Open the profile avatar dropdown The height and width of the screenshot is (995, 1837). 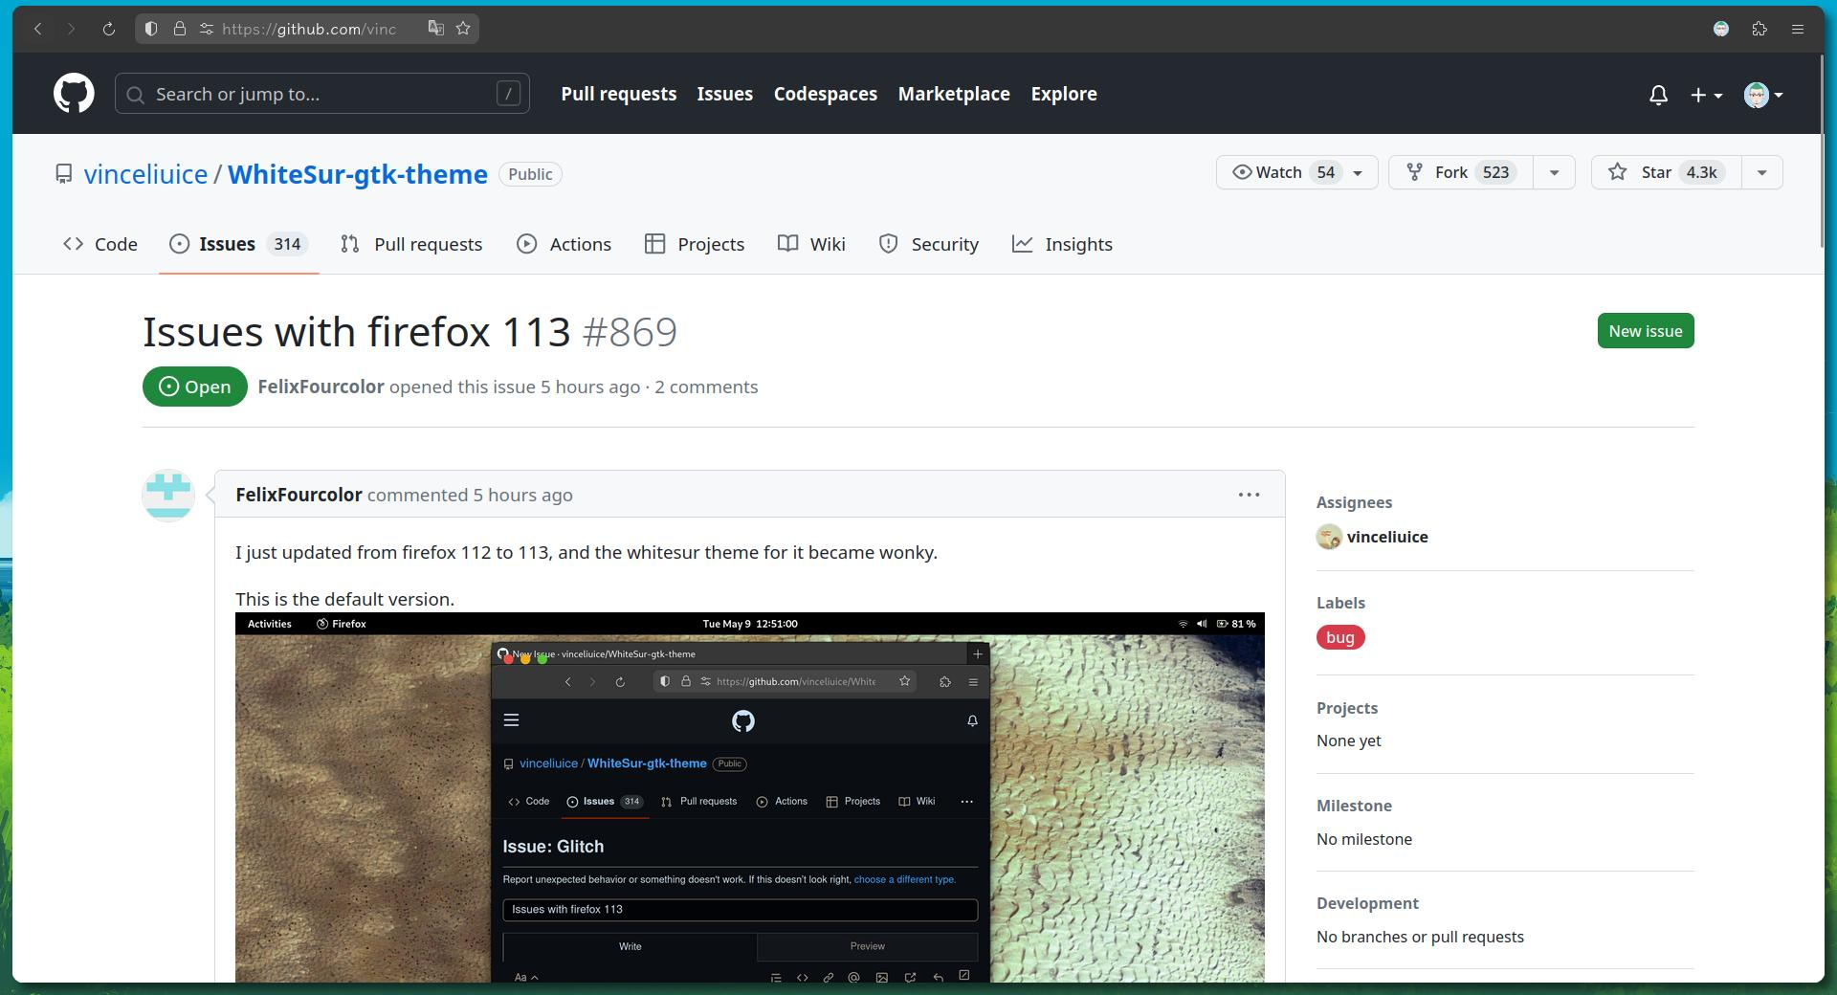[1763, 94]
